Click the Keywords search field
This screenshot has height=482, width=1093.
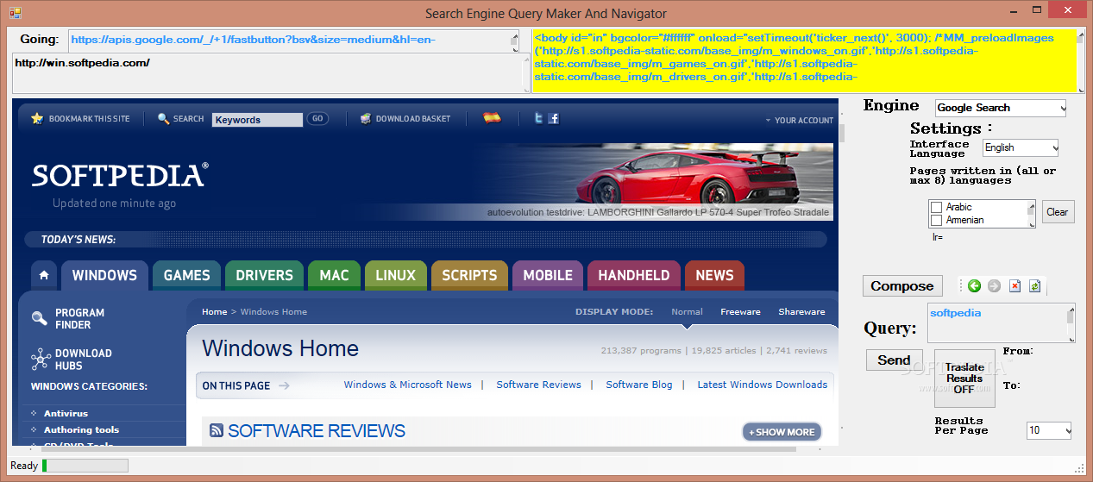(x=257, y=120)
